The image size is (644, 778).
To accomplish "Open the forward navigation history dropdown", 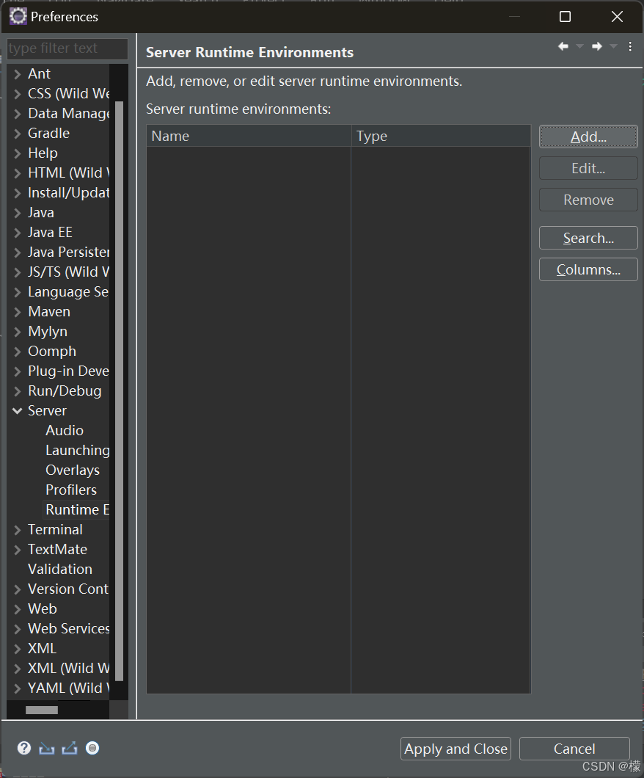I will coord(613,46).
